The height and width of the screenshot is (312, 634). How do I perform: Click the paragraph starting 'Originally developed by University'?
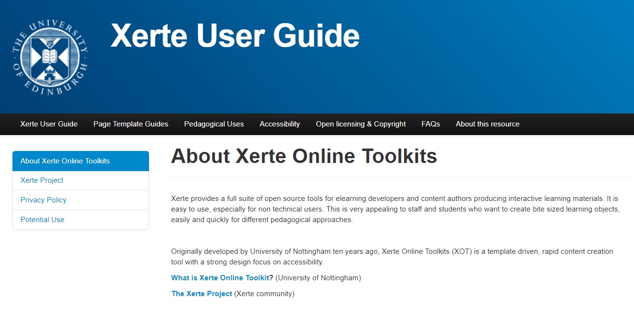click(392, 257)
